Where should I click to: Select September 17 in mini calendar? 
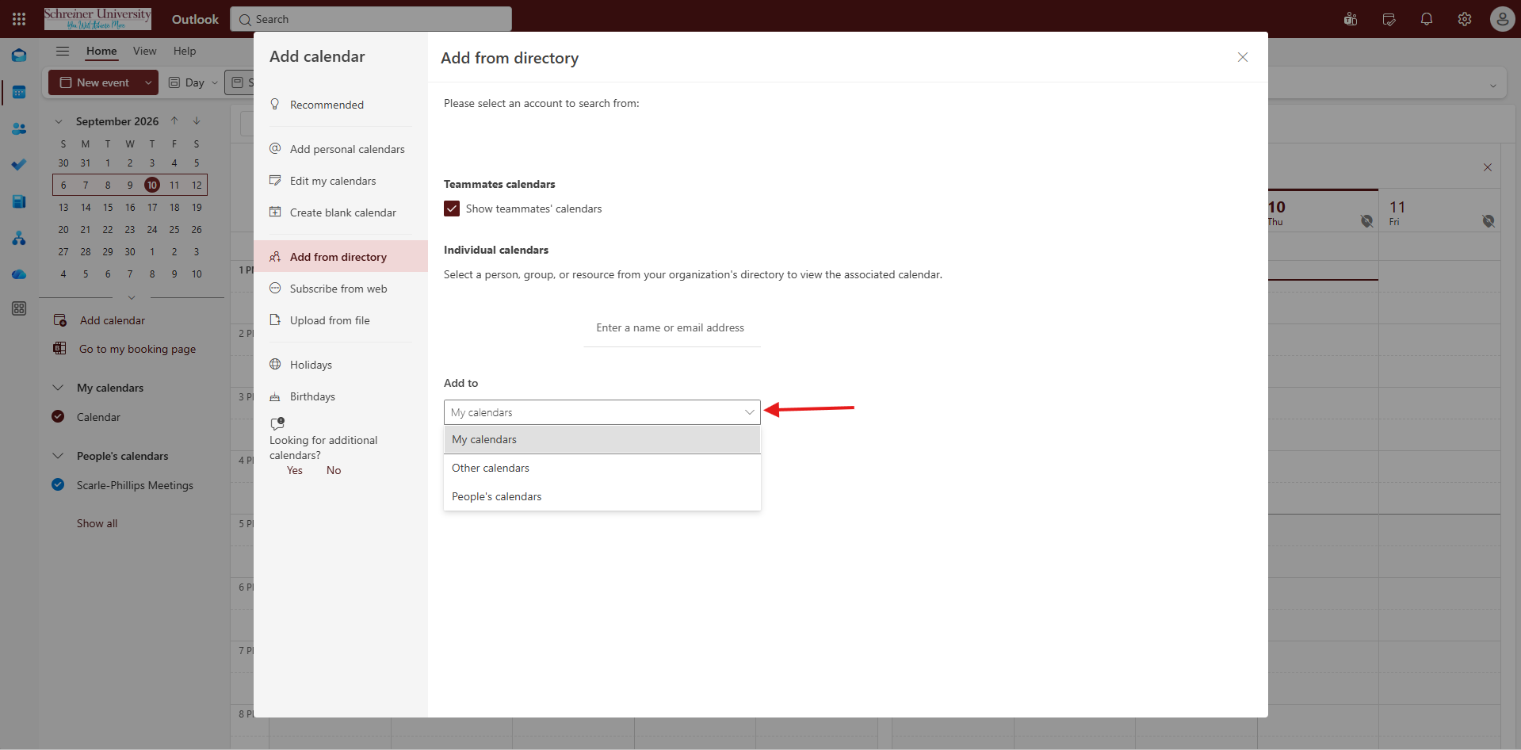coord(152,207)
